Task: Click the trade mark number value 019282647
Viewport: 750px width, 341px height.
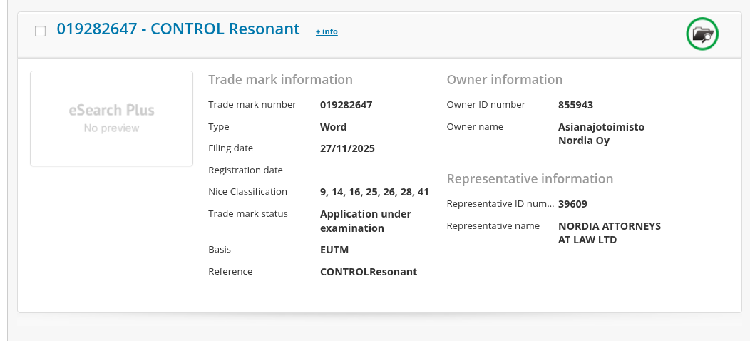Action: coord(346,105)
